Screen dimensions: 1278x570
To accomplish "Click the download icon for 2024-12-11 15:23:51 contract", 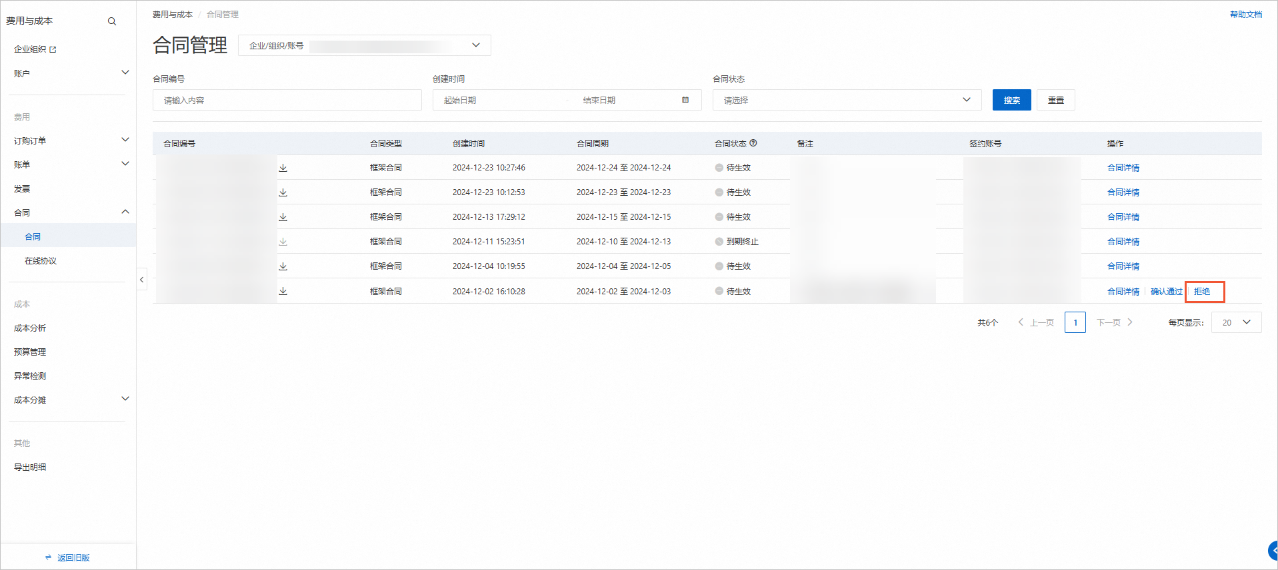I will pyautogui.click(x=283, y=242).
